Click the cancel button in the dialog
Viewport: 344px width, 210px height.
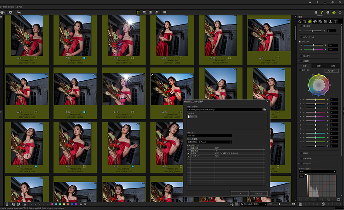click(259, 193)
